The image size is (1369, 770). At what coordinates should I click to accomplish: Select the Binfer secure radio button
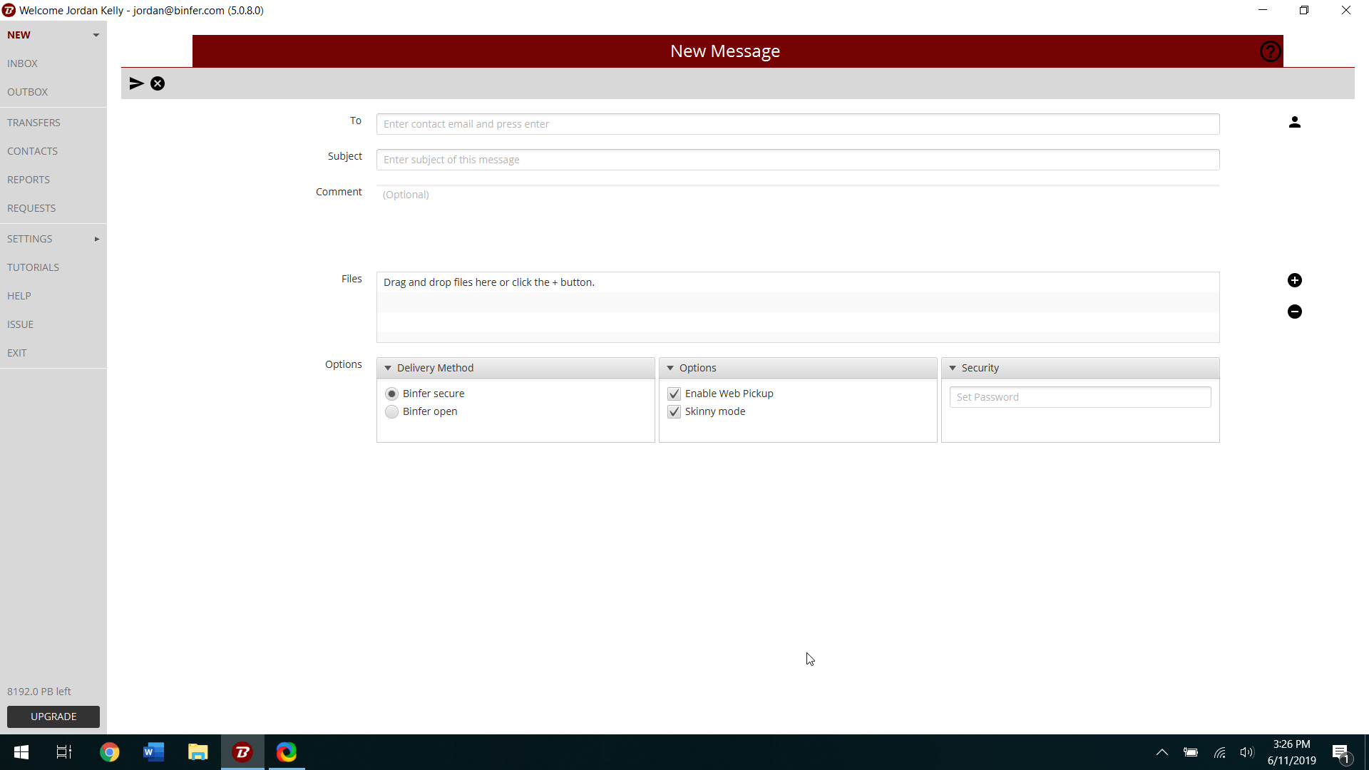tap(391, 394)
